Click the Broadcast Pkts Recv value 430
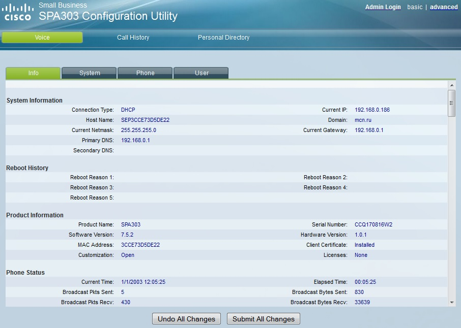This screenshot has height=328, width=461. click(126, 302)
